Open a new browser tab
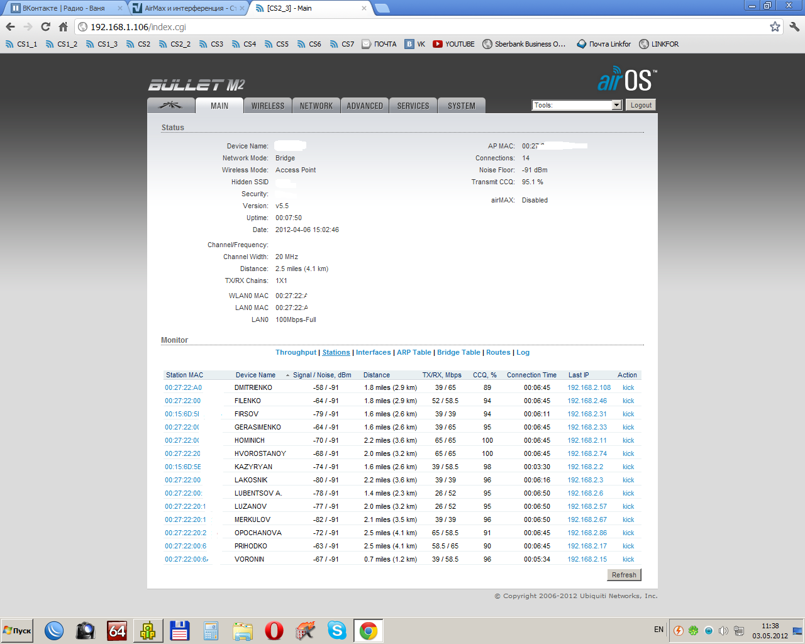The width and height of the screenshot is (805, 644). pyautogui.click(x=382, y=8)
